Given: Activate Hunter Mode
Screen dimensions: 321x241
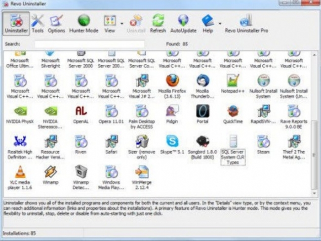Looking at the screenshot, I should 84,23.
